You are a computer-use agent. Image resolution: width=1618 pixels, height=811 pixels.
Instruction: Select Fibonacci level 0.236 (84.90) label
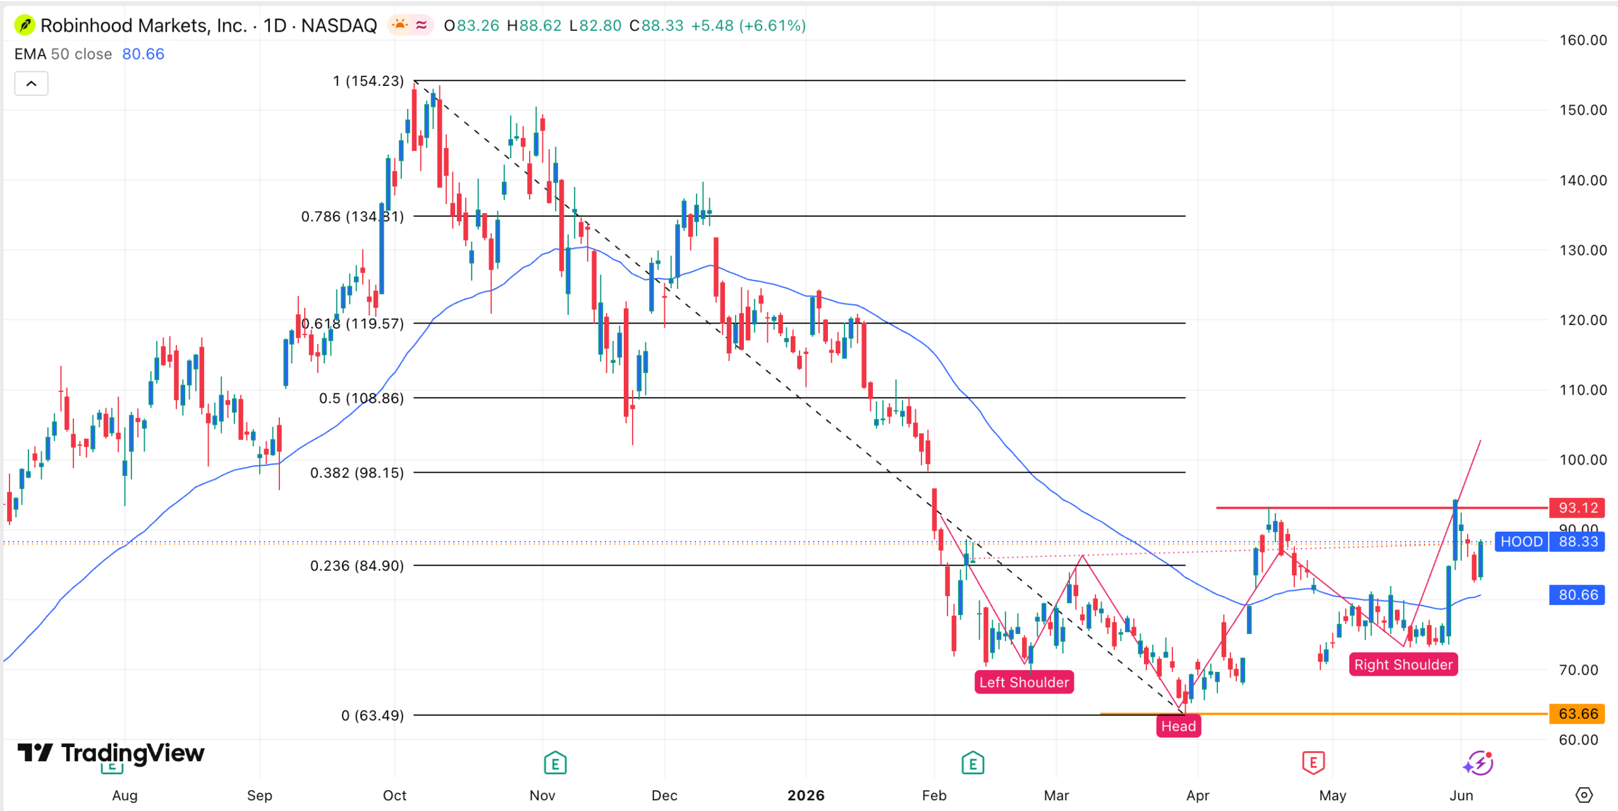click(356, 566)
